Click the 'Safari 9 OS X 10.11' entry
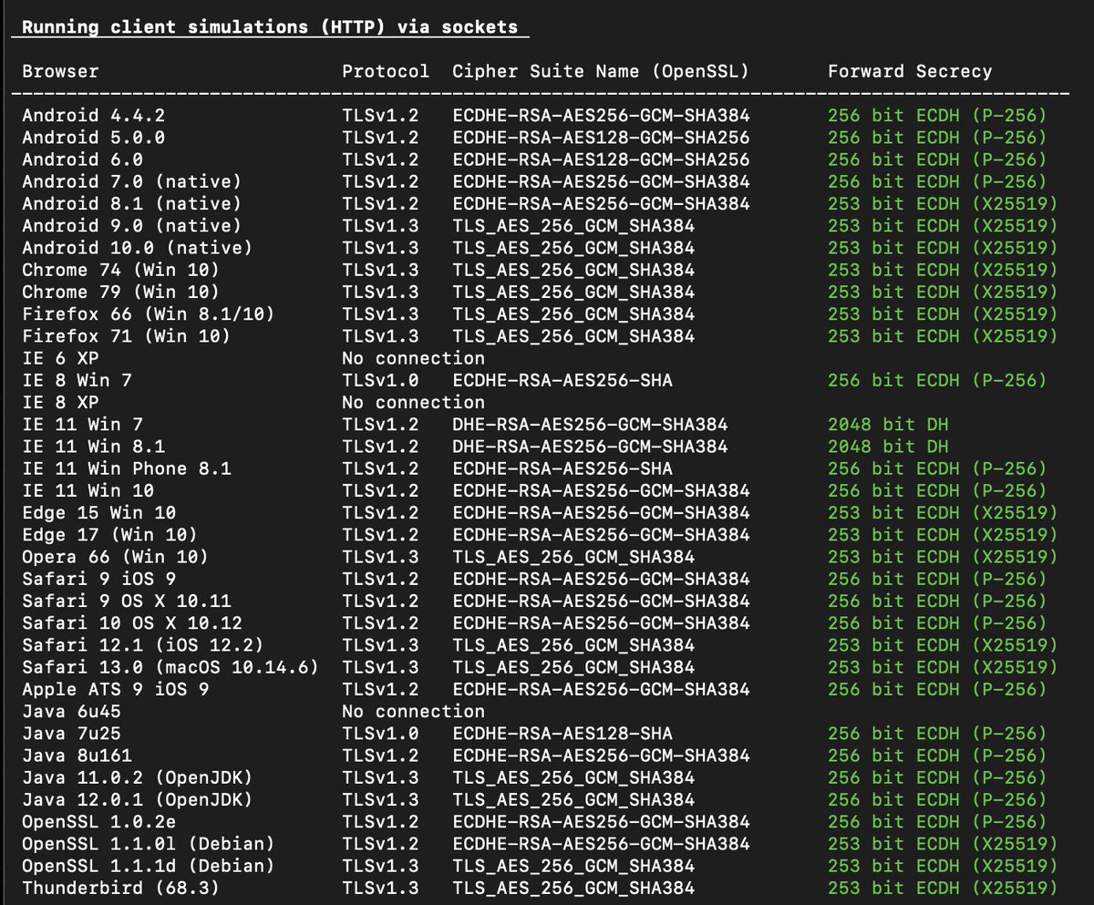The image size is (1094, 905). (x=127, y=601)
